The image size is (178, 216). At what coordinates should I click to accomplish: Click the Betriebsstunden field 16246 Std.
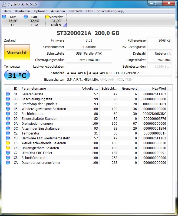160,66
